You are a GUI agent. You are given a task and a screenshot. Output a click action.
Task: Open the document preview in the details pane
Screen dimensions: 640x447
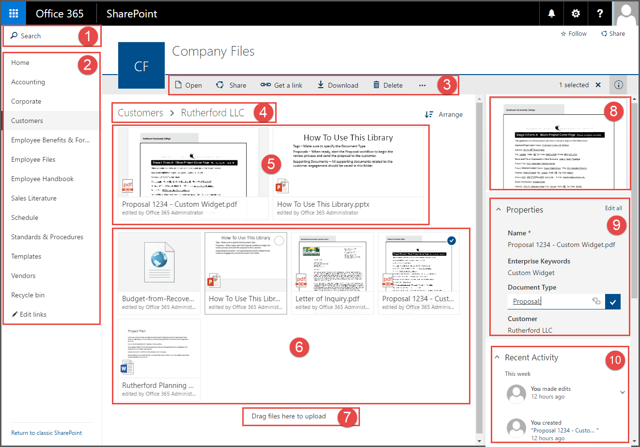click(x=560, y=143)
